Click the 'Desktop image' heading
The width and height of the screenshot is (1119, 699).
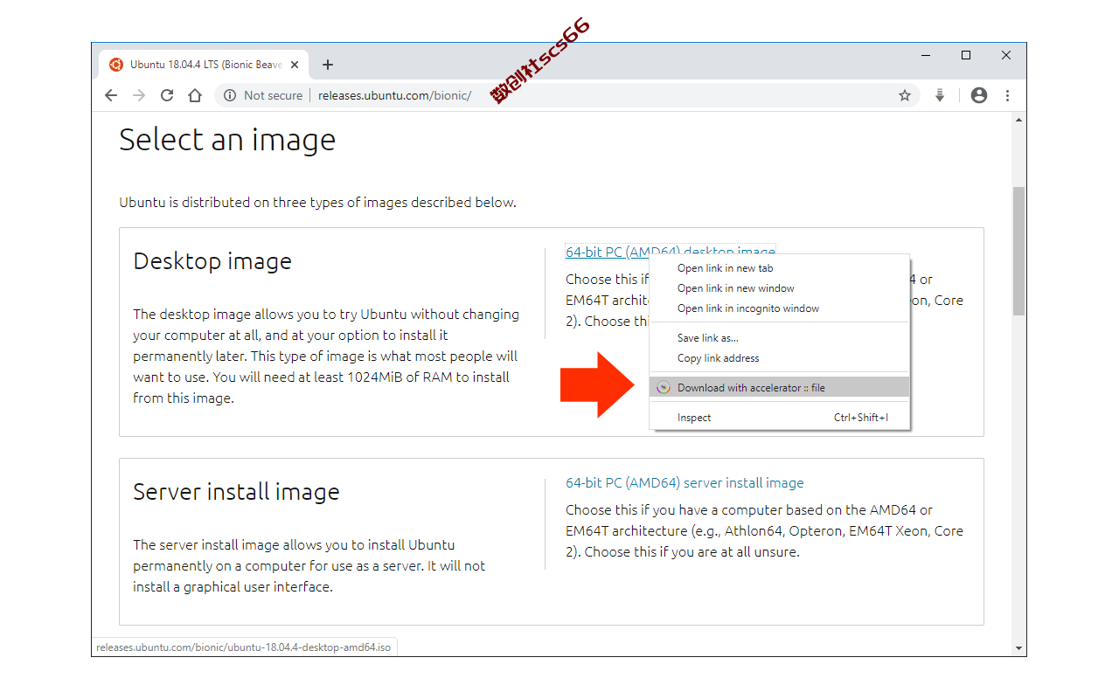pyautogui.click(x=212, y=261)
